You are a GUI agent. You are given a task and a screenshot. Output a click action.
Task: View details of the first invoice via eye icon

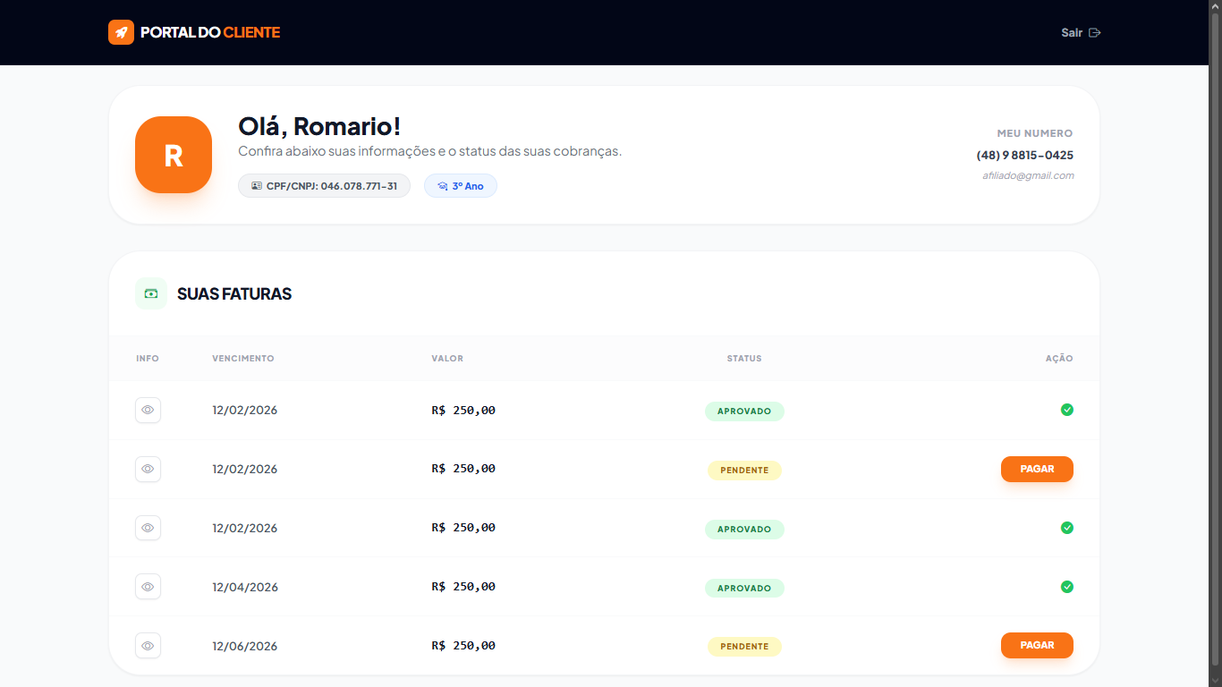(148, 410)
